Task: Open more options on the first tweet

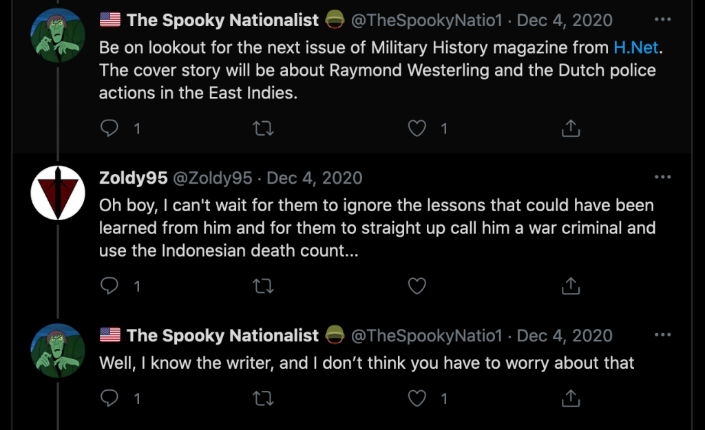Action: click(662, 19)
